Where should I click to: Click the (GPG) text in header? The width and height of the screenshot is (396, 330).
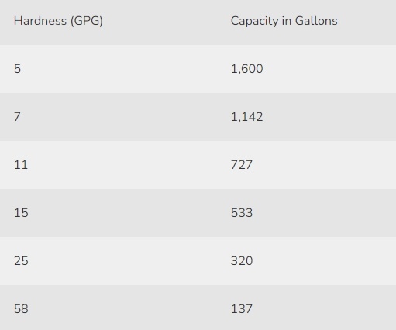[87, 21]
